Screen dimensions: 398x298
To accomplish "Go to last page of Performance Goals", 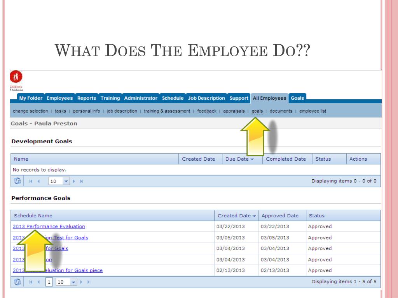I will [x=89, y=282].
